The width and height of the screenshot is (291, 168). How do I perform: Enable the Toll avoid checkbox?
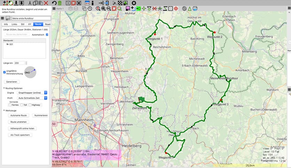22,105
